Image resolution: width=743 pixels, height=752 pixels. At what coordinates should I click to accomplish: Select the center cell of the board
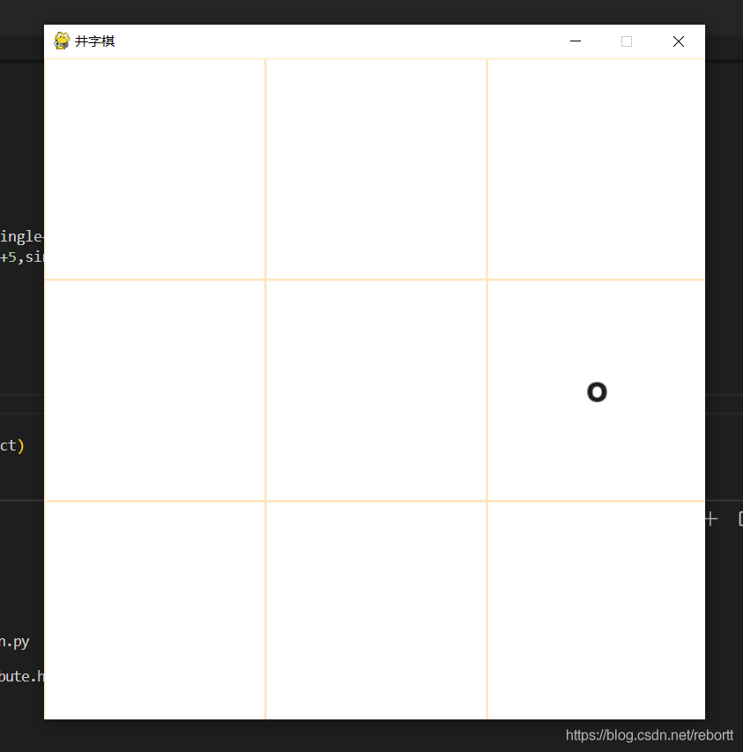pyautogui.click(x=375, y=391)
